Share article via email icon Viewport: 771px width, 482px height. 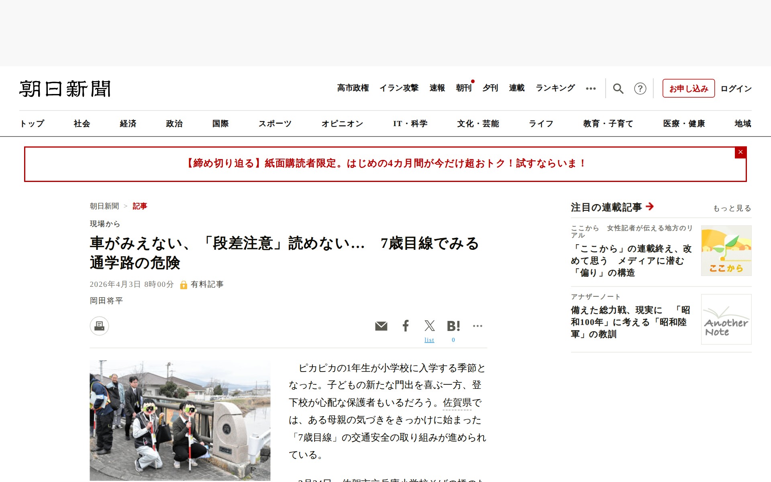click(x=381, y=326)
